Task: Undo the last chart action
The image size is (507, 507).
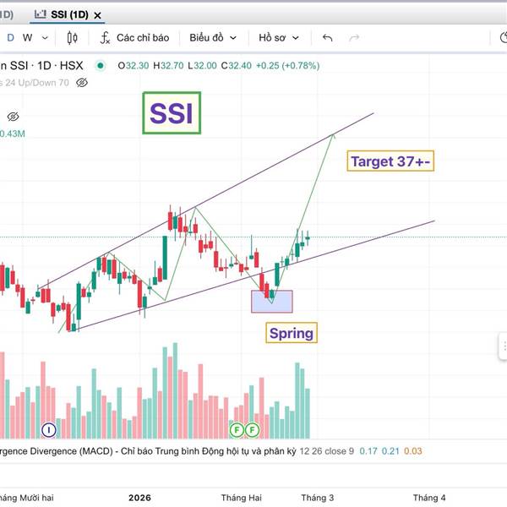Action: [x=328, y=38]
